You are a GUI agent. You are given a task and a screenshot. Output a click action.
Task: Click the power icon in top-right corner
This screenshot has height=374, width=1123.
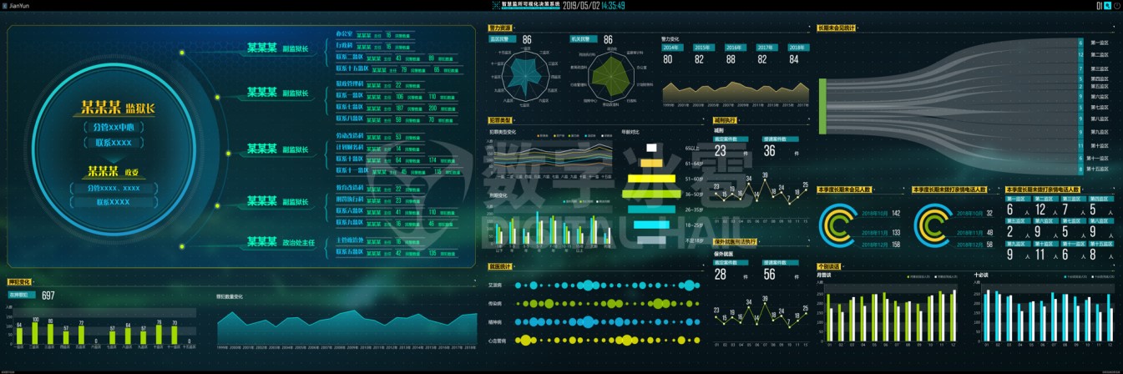[x=1116, y=6]
